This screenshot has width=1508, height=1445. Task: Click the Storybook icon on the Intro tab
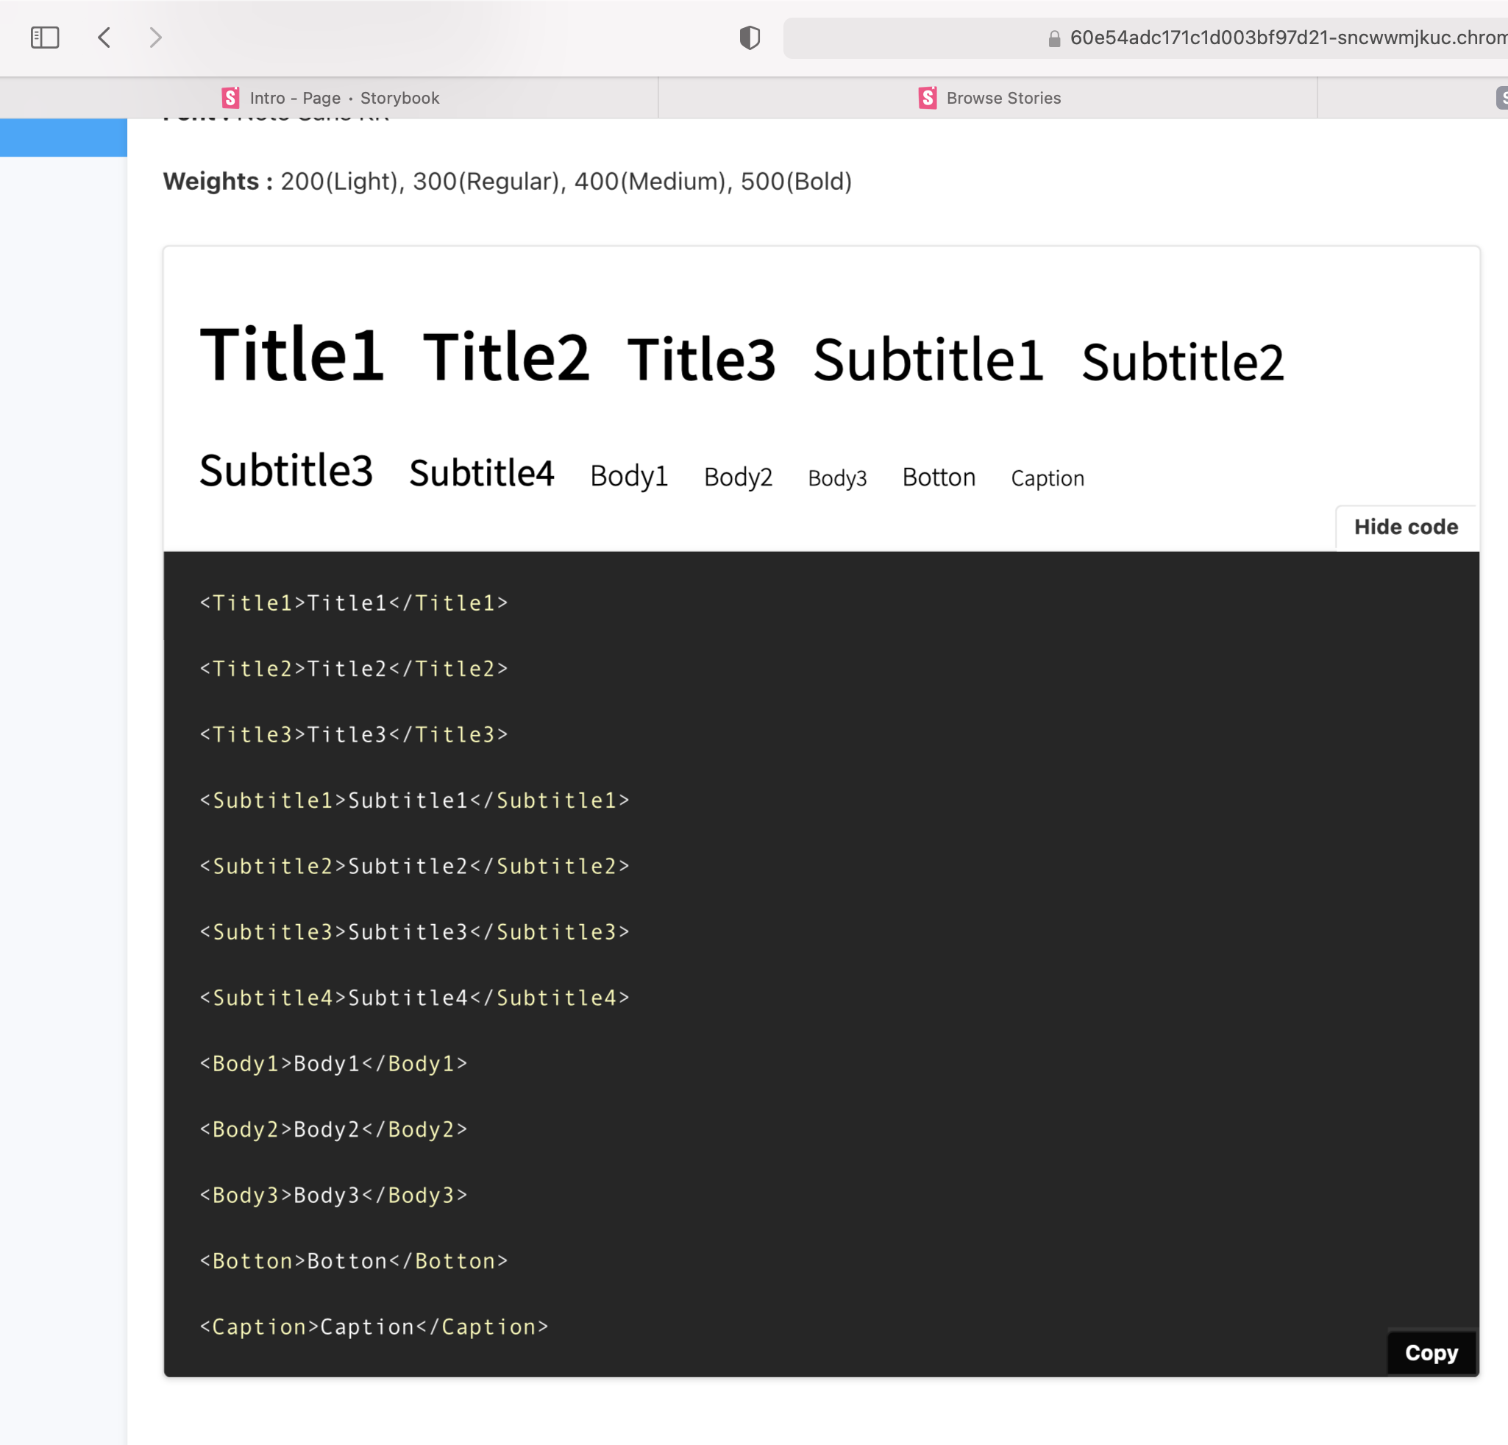[x=230, y=98]
